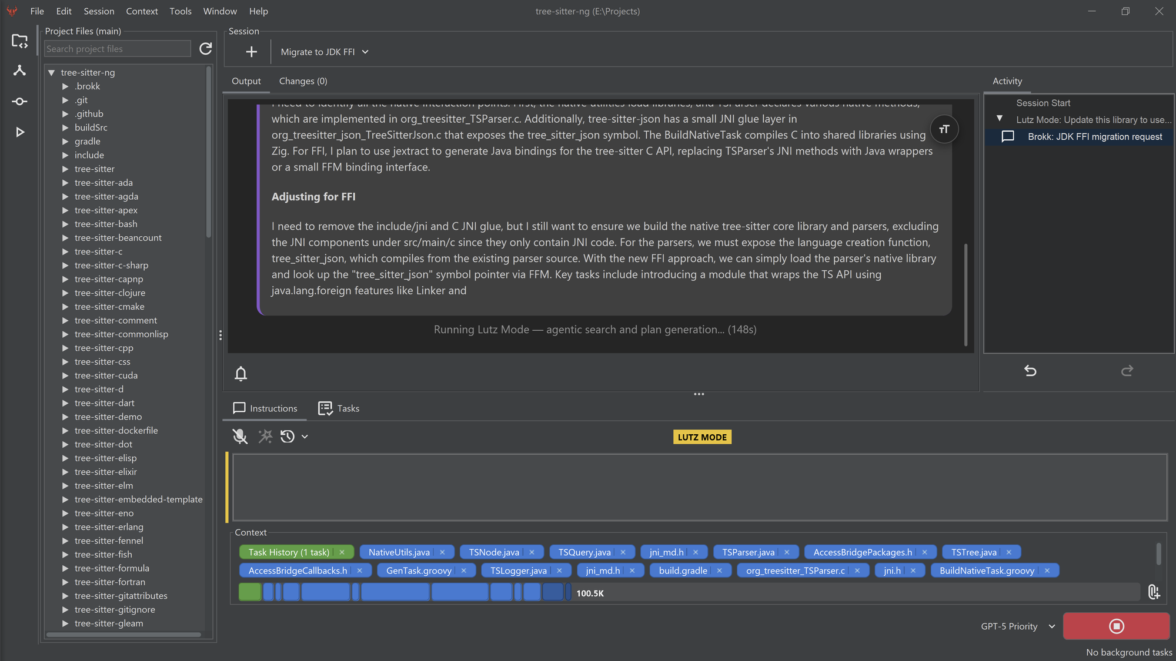
Task: Switch to the Changes (0) tab
Action: 303,81
